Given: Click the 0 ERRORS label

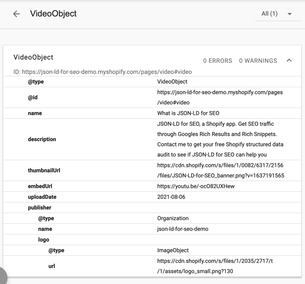Looking at the screenshot, I should tap(217, 61).
